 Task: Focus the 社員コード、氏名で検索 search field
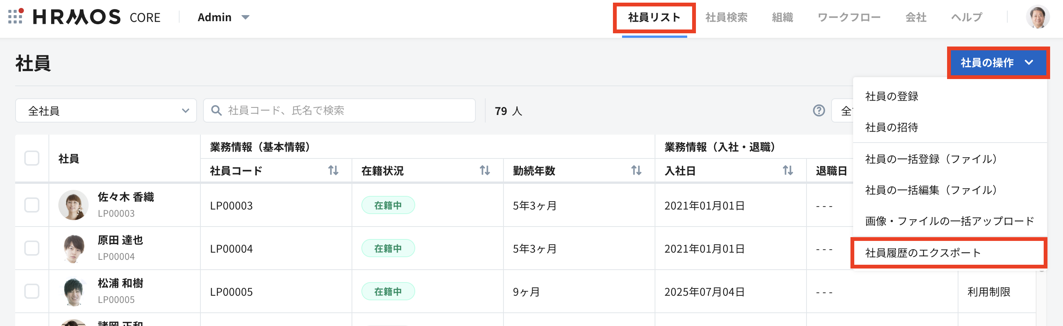coord(339,110)
